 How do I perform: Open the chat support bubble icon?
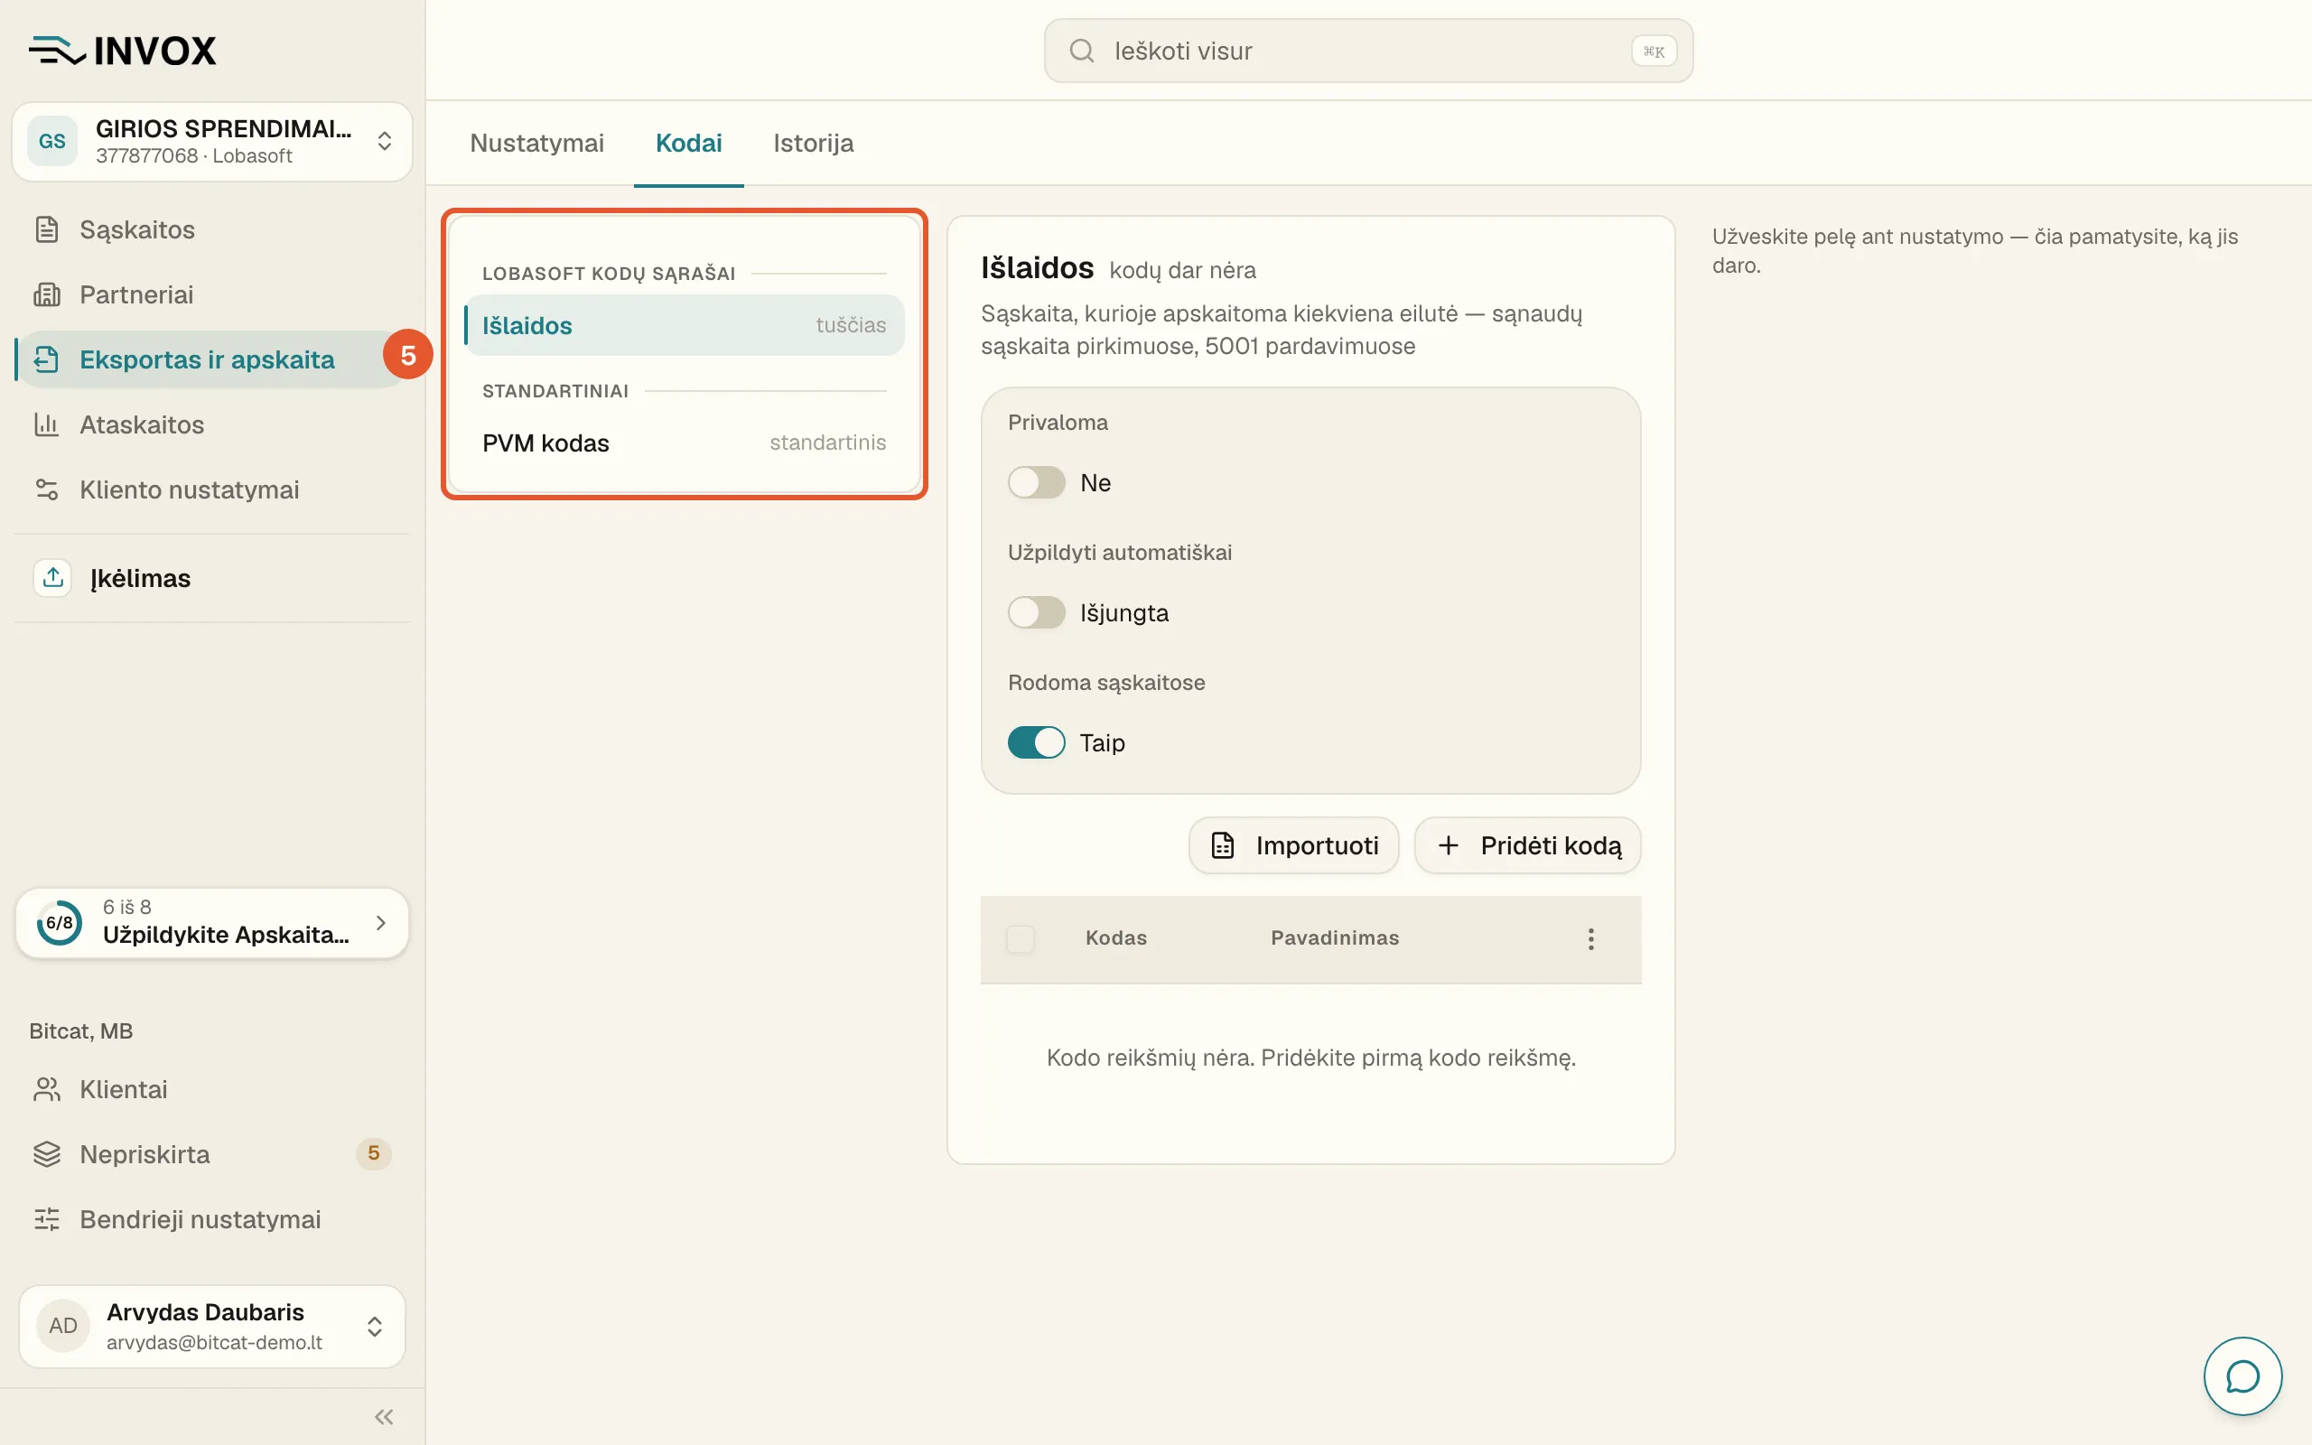(2242, 1376)
